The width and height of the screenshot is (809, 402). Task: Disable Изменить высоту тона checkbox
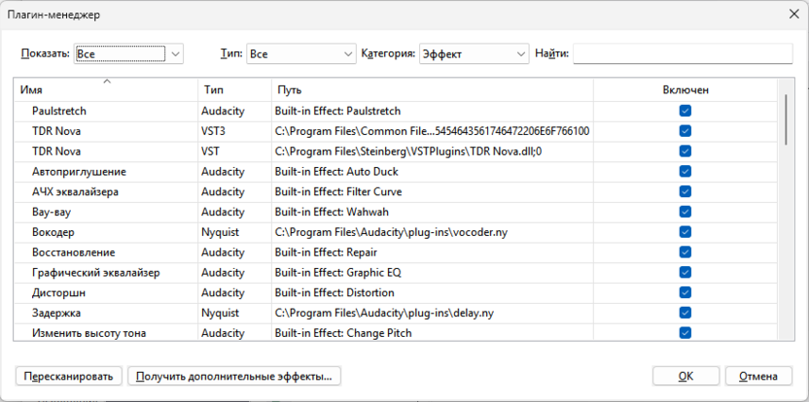(x=686, y=332)
